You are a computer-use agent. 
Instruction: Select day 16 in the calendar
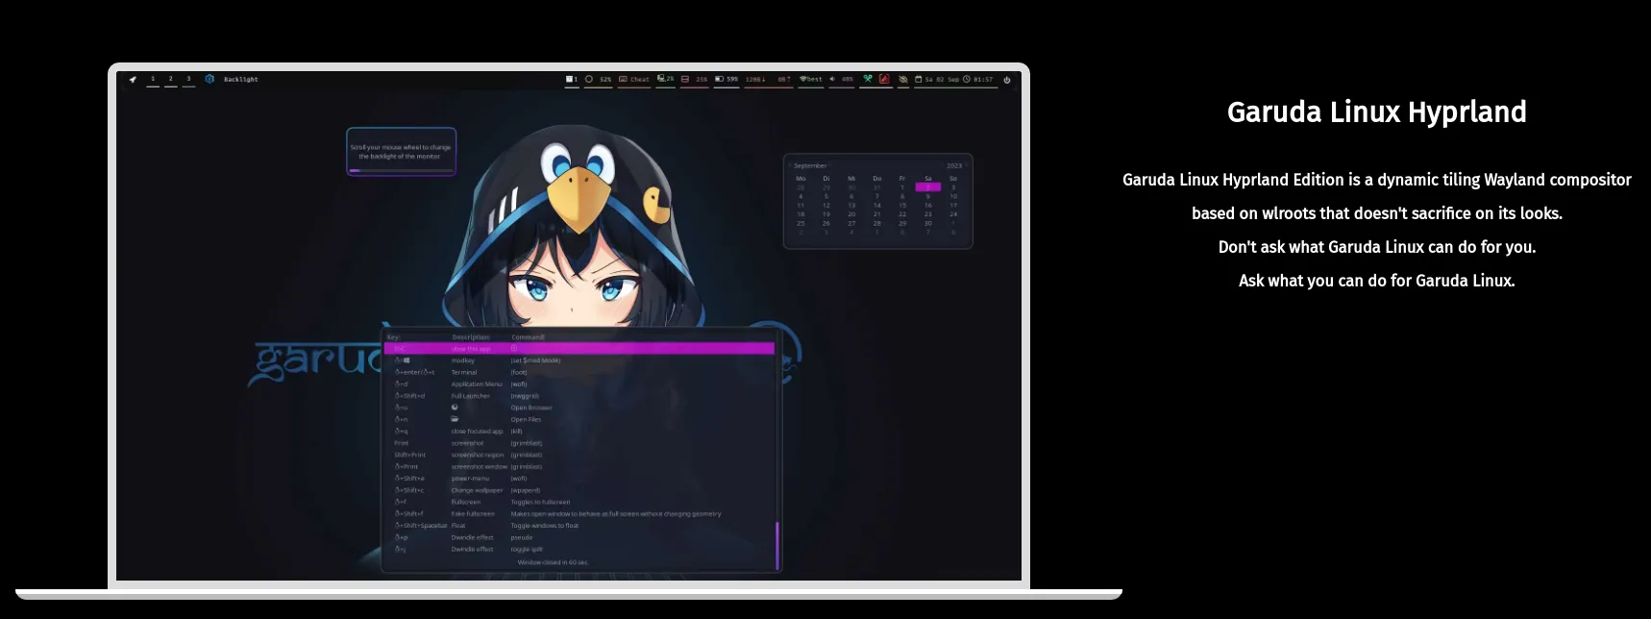(x=928, y=205)
